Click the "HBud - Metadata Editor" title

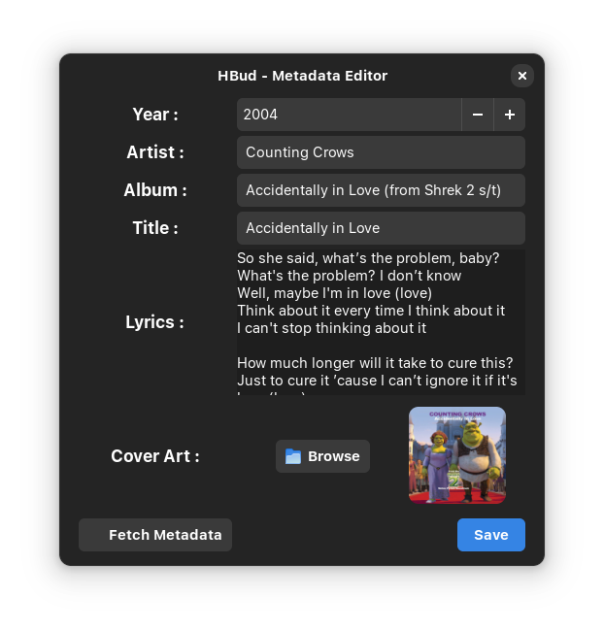click(x=302, y=76)
